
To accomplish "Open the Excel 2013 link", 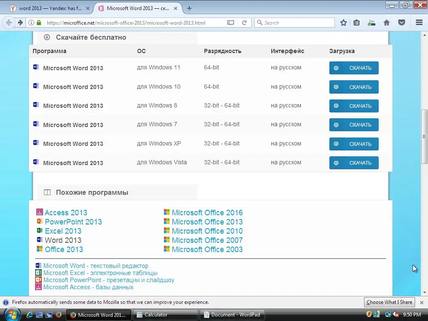I will (x=63, y=231).
